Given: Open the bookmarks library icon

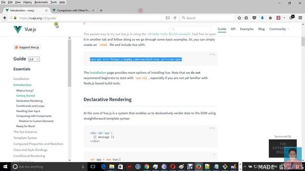Looking at the screenshot, I should click(x=246, y=18).
